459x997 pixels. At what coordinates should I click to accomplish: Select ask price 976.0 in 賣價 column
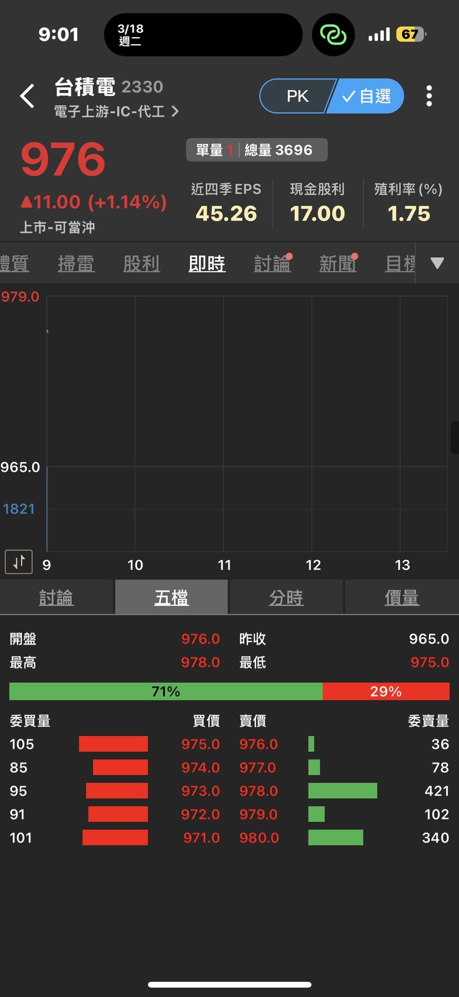258,744
